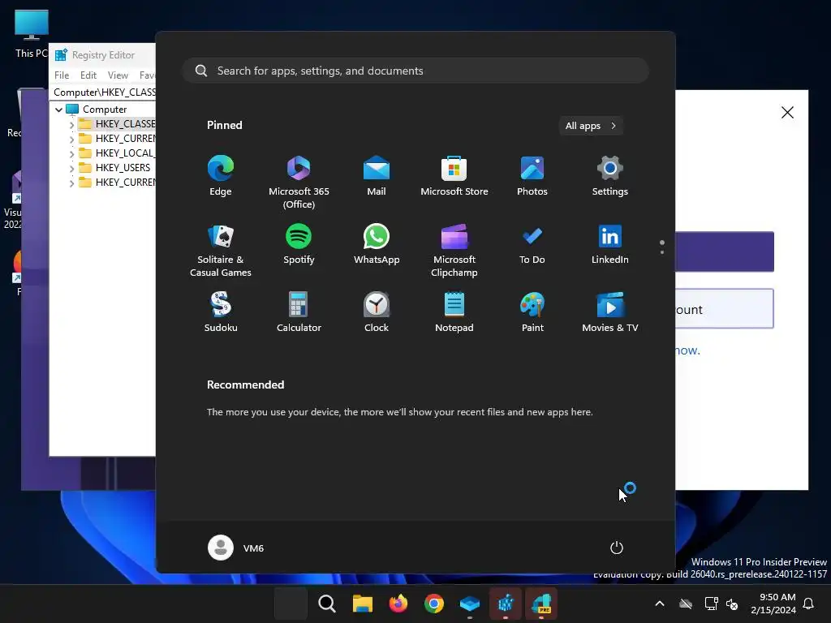This screenshot has width=831, height=623.
Task: Open the notification bell
Action: (809, 604)
